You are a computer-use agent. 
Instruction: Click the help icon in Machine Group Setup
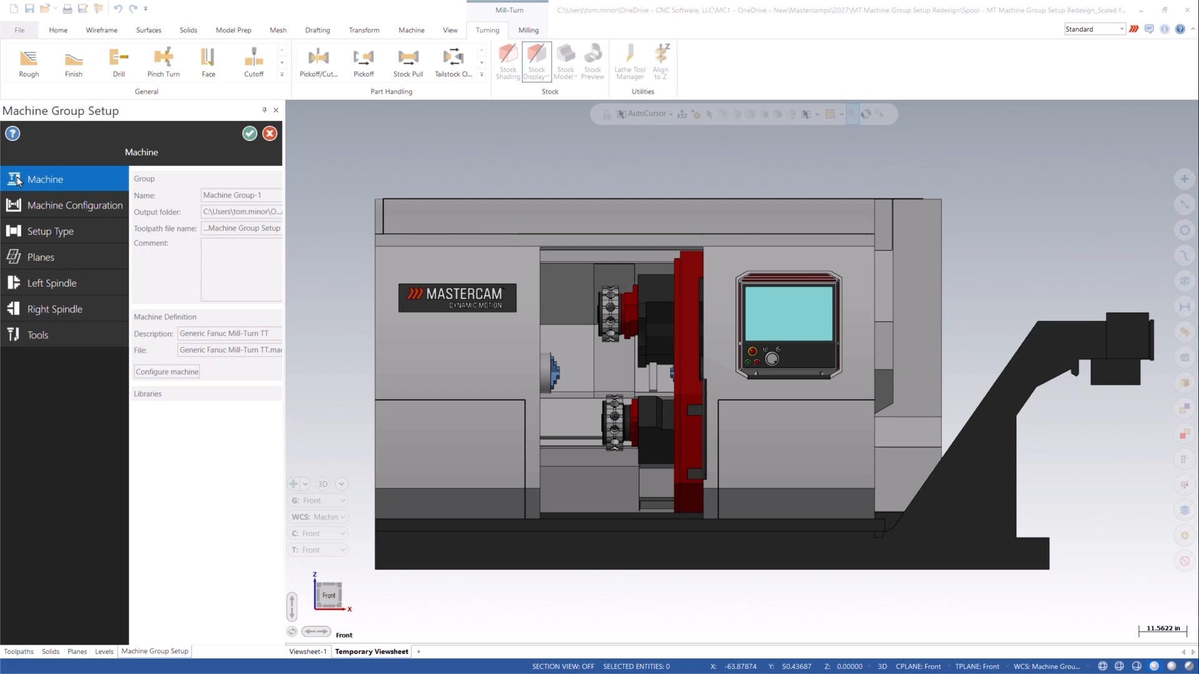point(12,134)
